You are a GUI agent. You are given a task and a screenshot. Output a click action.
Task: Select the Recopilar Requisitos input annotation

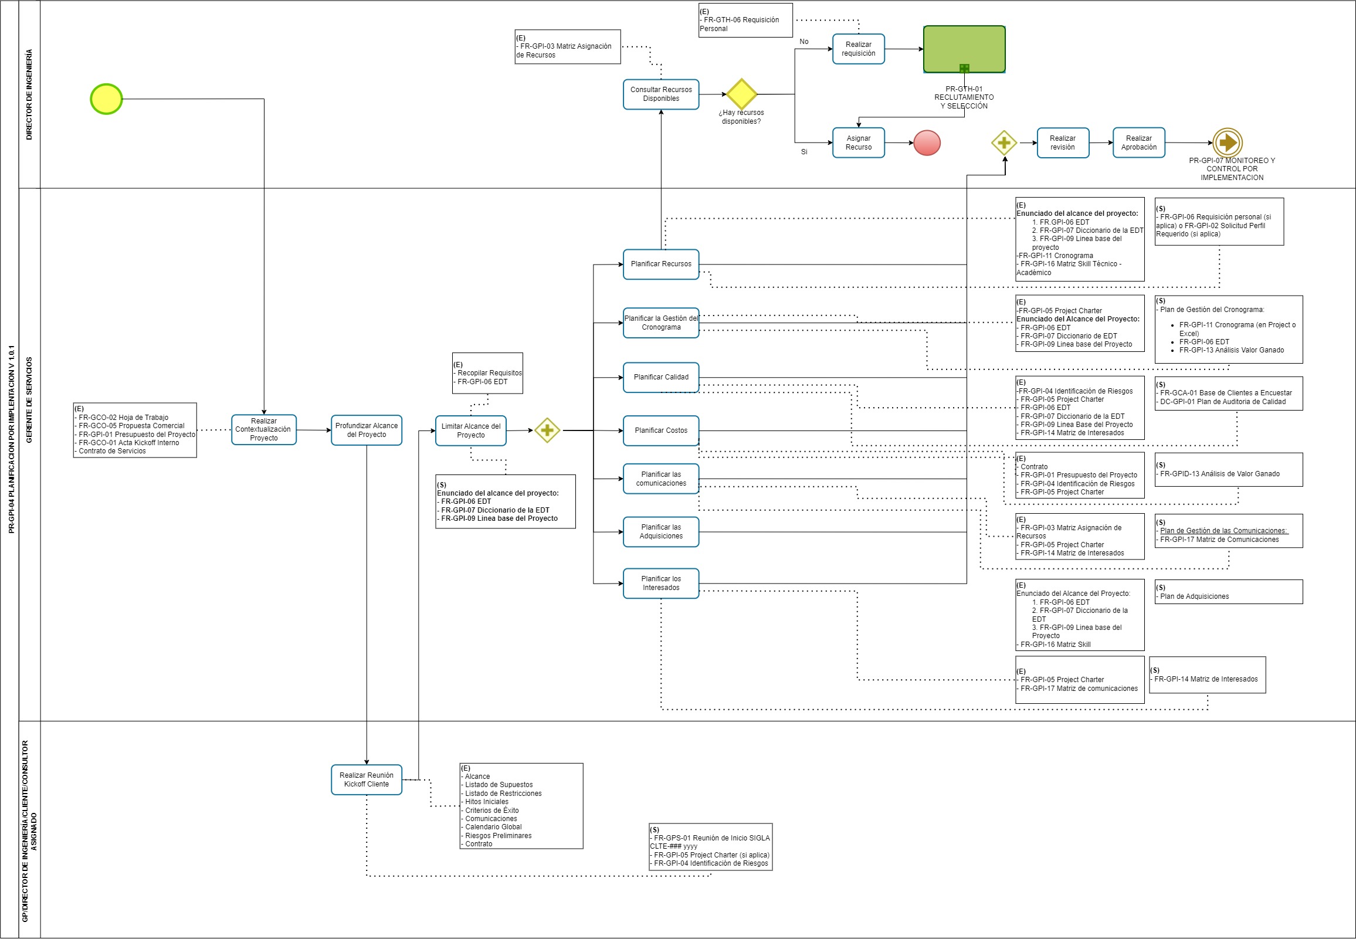coord(488,374)
